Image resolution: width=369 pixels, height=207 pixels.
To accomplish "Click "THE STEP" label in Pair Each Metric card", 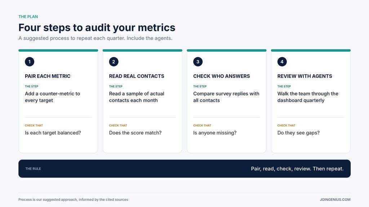I will click(32, 86).
